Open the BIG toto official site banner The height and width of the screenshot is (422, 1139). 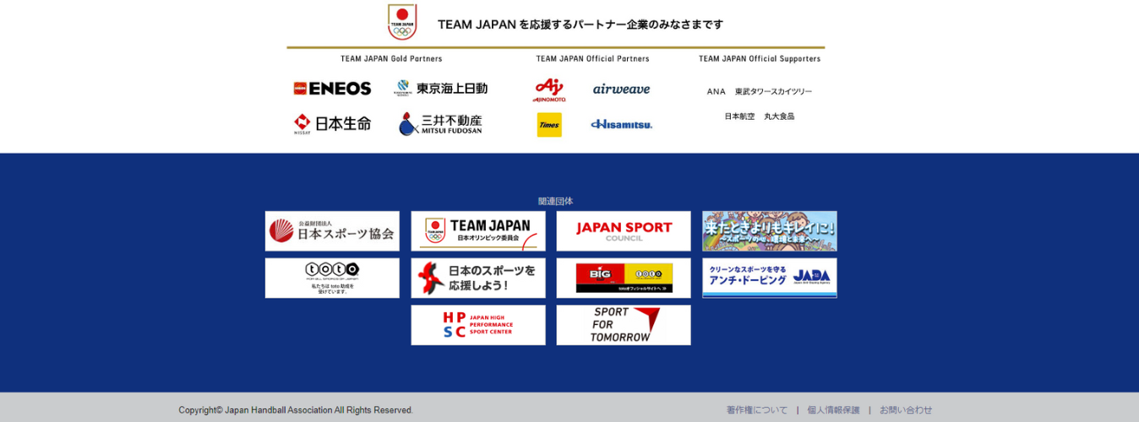[624, 278]
